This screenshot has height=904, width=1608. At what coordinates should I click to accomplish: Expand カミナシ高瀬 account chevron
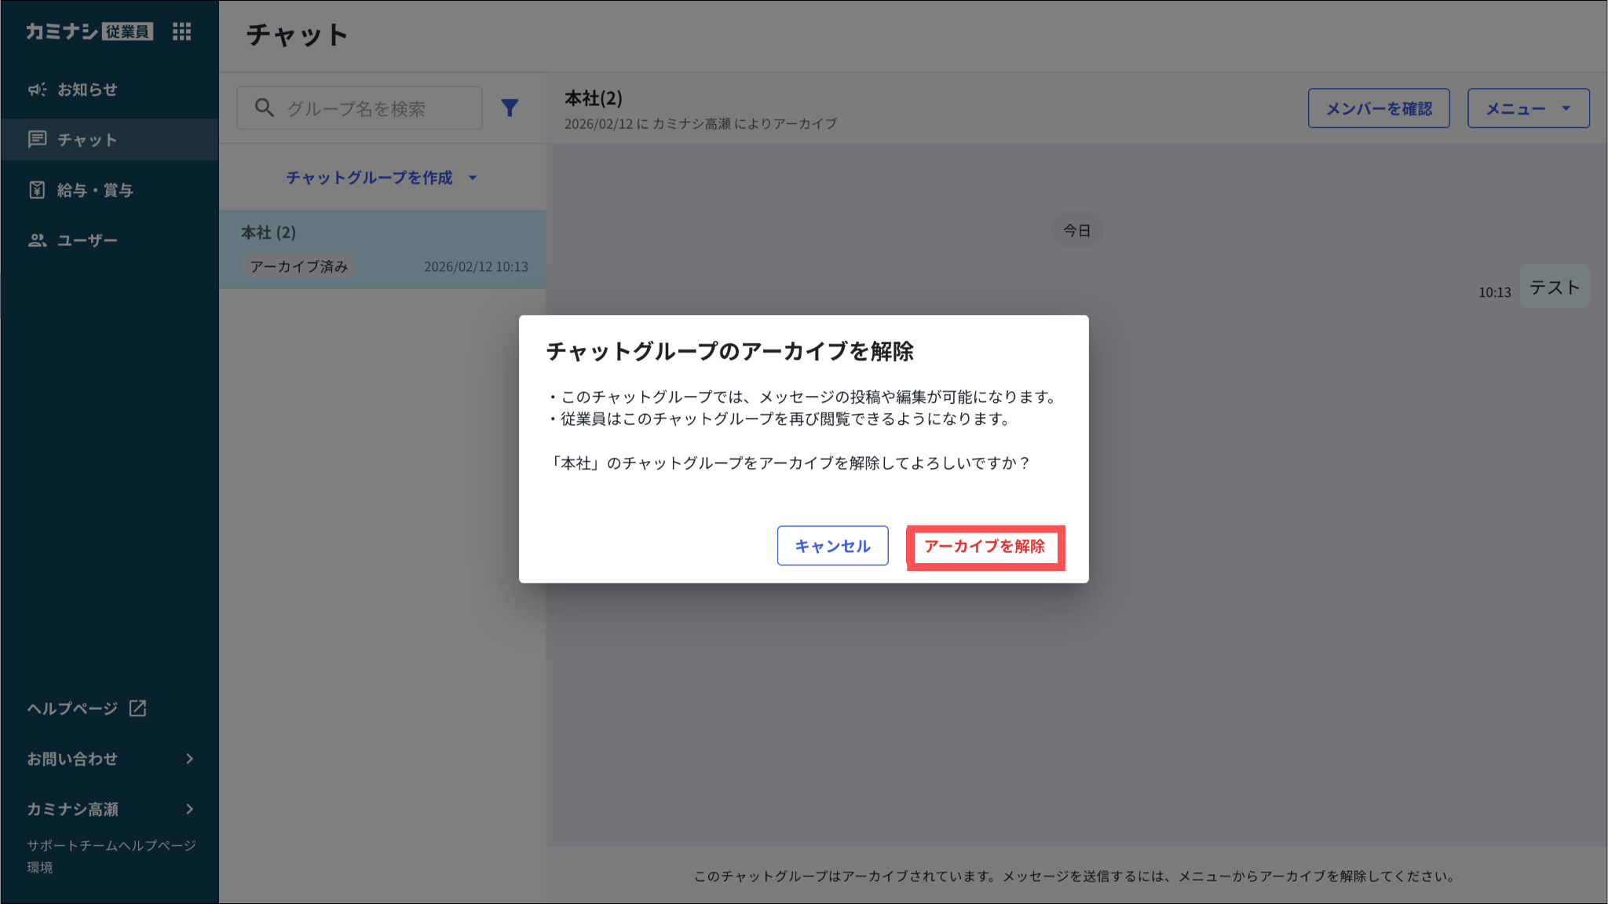189,809
